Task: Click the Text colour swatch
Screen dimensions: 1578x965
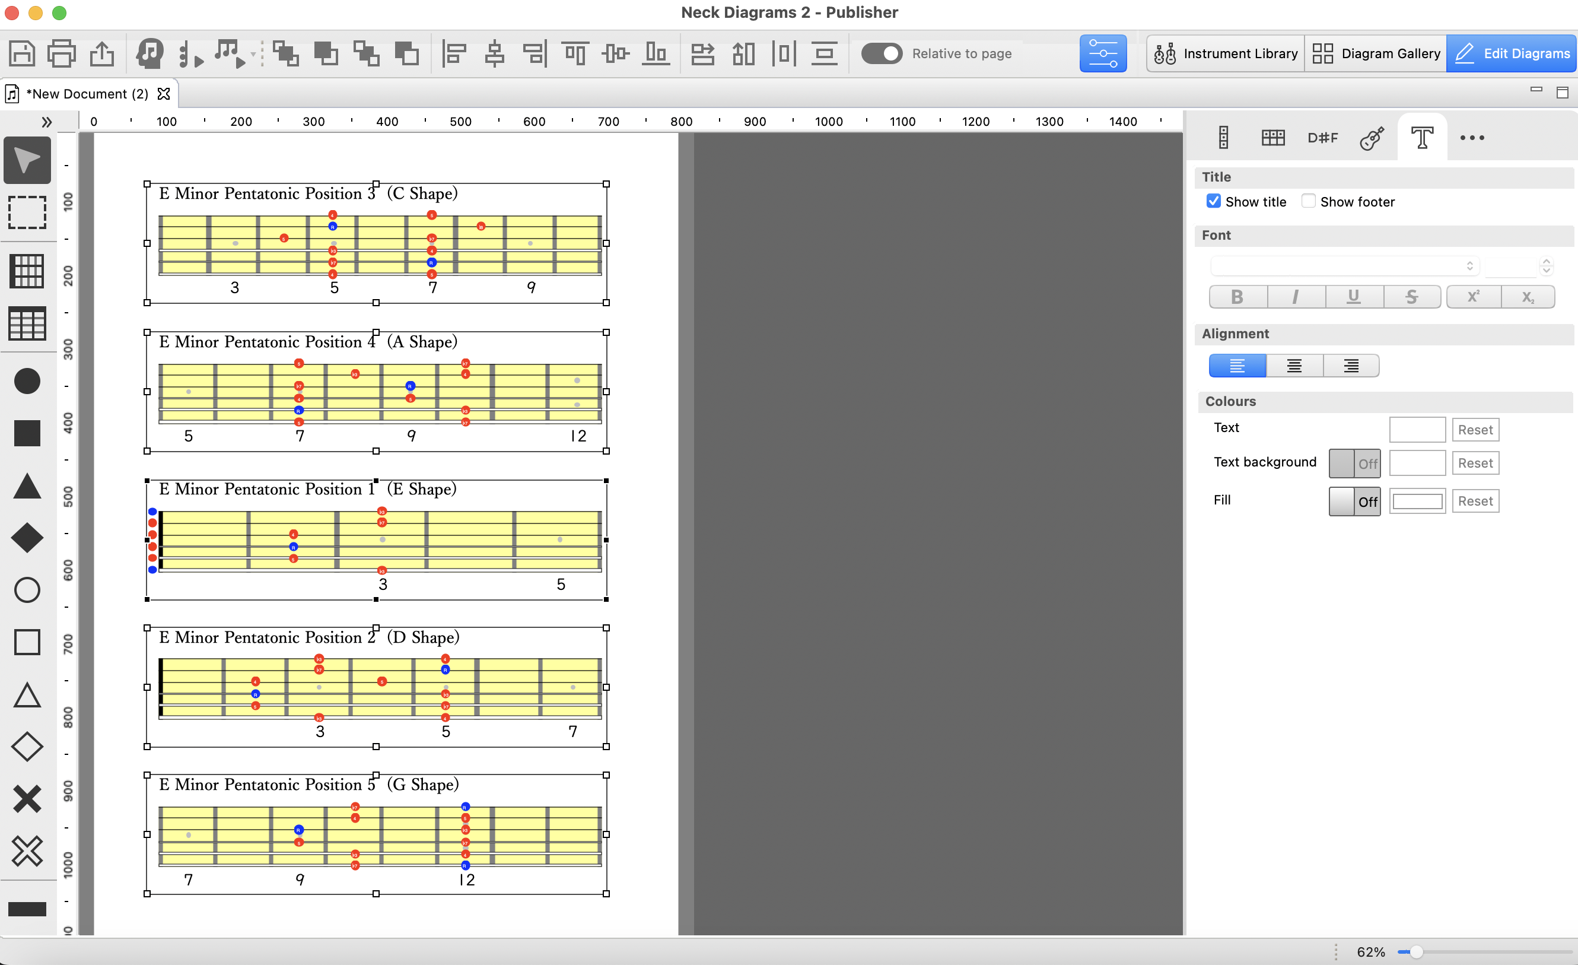Action: [1417, 429]
